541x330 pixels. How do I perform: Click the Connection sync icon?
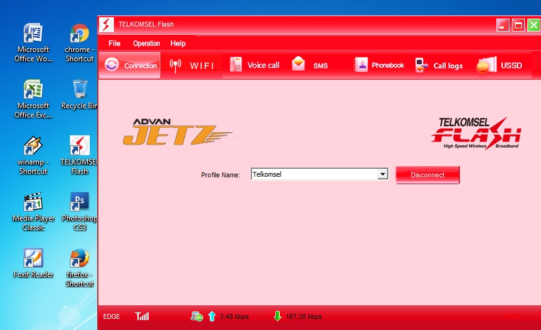point(111,65)
